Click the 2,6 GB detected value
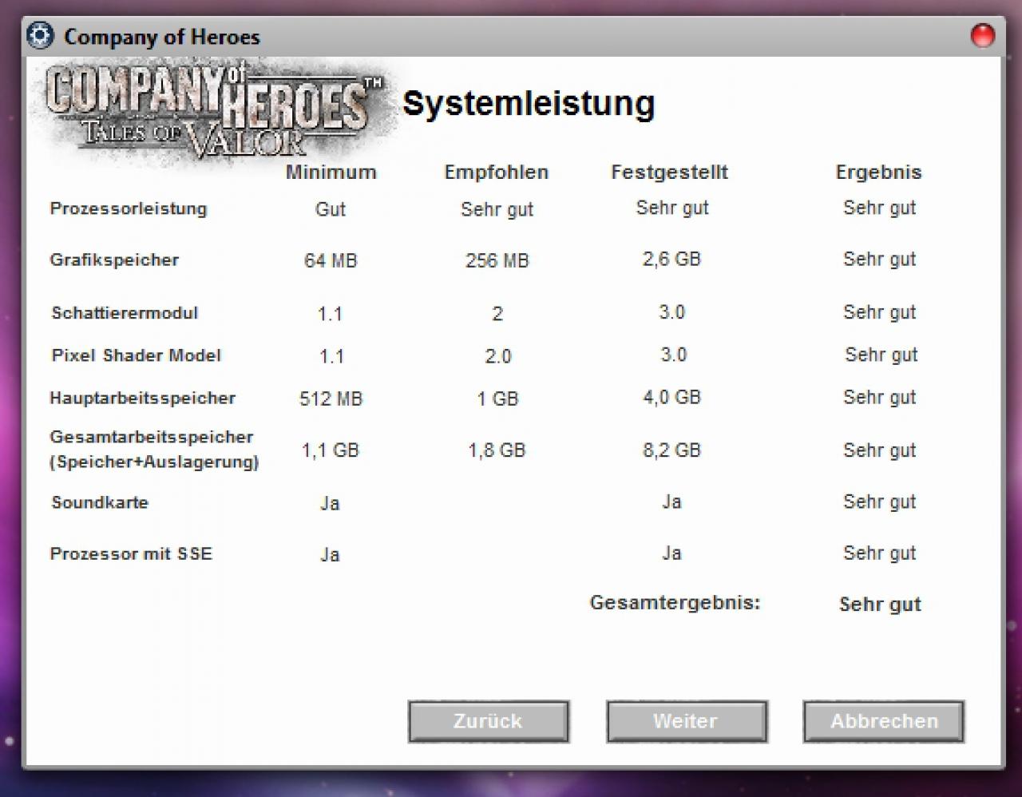The height and width of the screenshot is (797, 1022). (671, 259)
